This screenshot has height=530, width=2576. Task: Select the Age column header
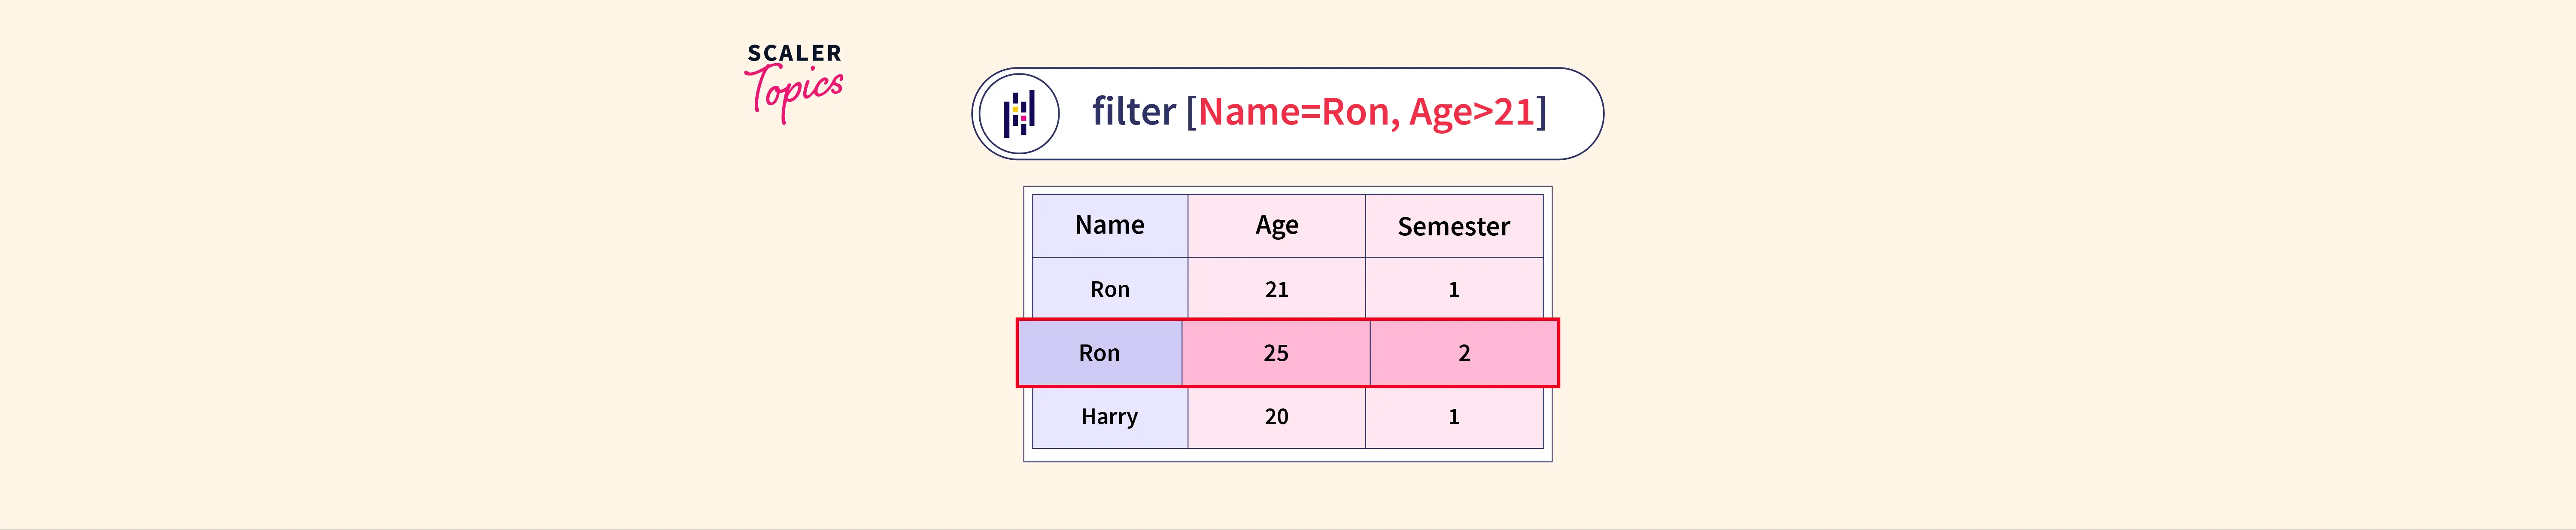point(1276,226)
